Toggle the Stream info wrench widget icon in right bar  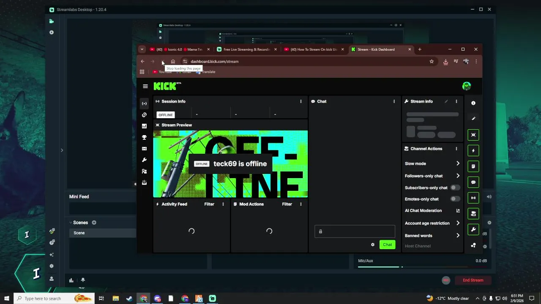473,230
